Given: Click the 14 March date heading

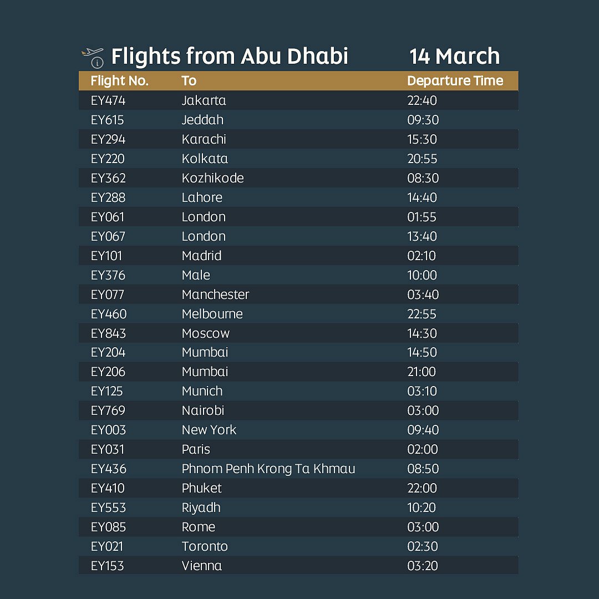Looking at the screenshot, I should coord(454,57).
